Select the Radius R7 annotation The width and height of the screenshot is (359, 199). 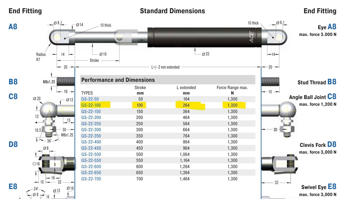click(x=41, y=57)
